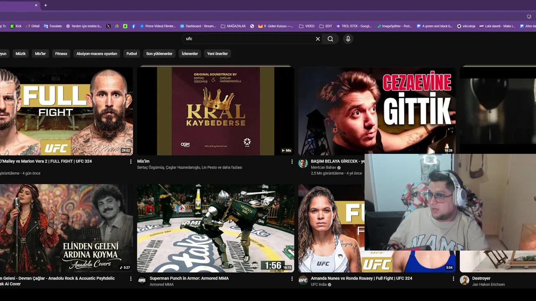Screen dimensions: 536x301
Task: Play the armored knights MMA thumbnail
Action: point(215,228)
